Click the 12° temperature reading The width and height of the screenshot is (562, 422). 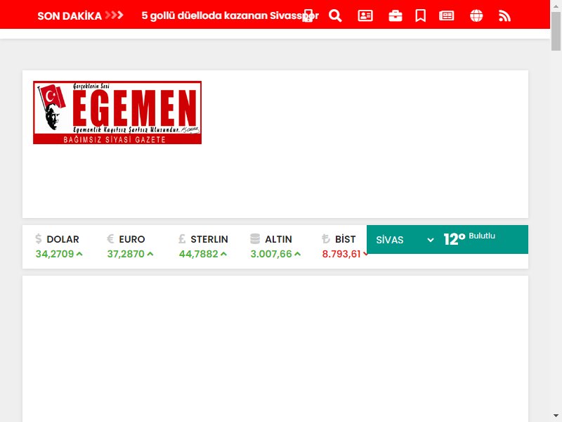click(454, 239)
